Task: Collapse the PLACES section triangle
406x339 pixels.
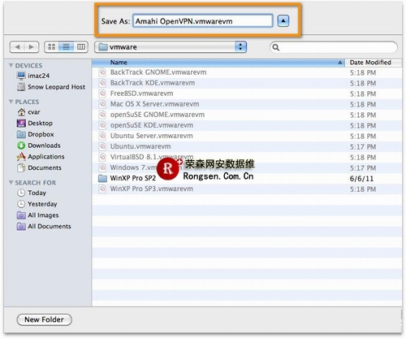Action: point(11,102)
